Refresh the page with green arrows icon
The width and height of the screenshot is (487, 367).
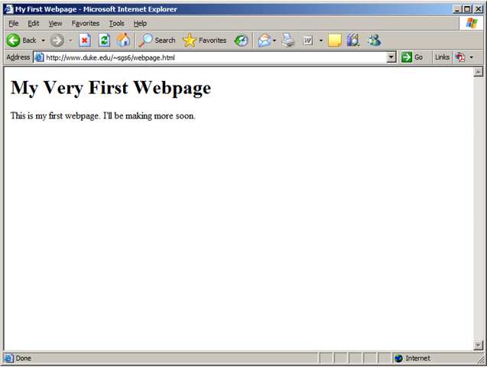click(x=104, y=41)
